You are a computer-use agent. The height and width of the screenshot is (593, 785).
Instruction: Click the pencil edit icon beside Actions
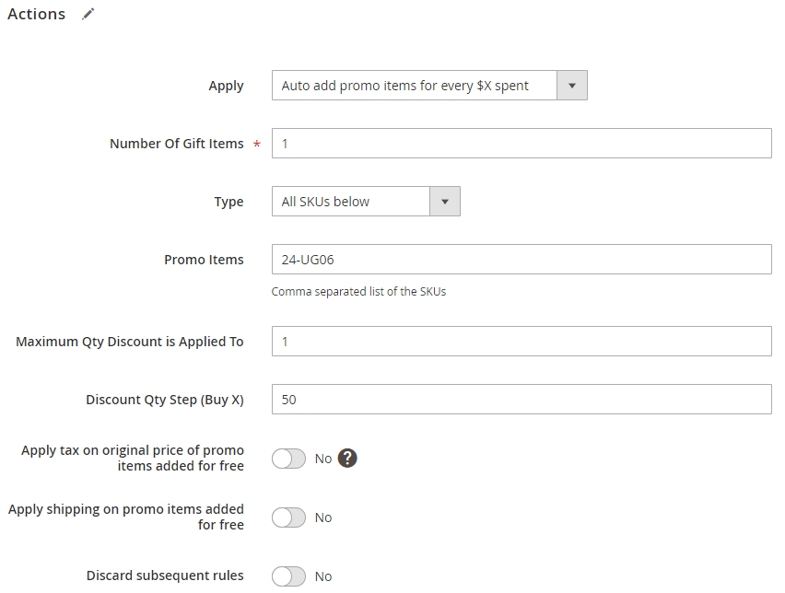click(88, 14)
